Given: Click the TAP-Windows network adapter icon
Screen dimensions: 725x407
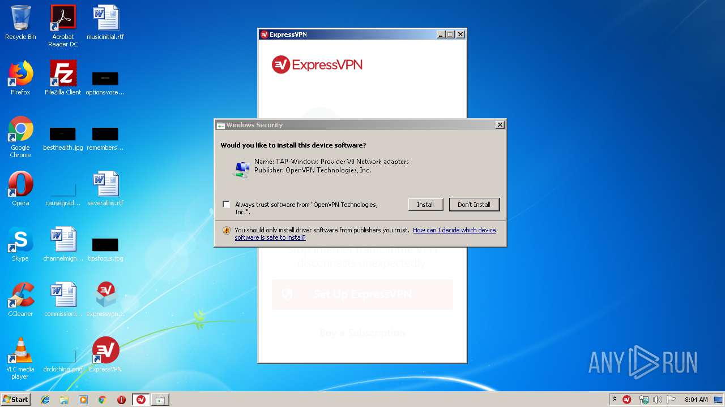Looking at the screenshot, I should tap(242, 168).
